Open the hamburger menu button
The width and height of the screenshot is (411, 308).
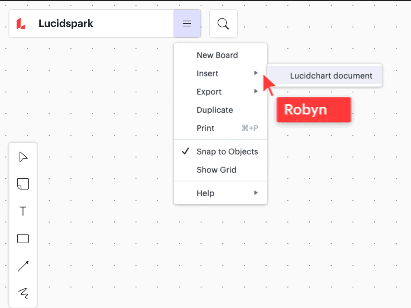tap(187, 23)
